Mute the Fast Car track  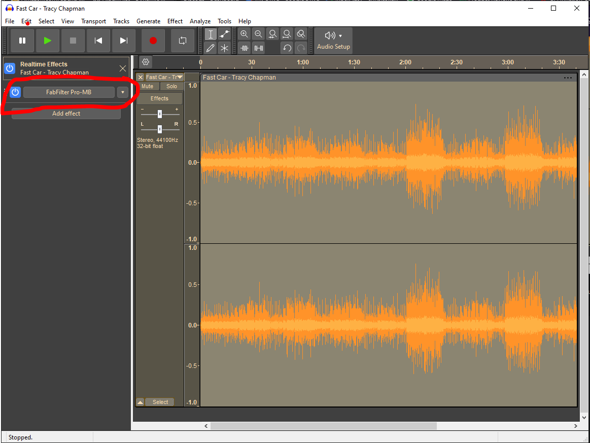coord(148,87)
